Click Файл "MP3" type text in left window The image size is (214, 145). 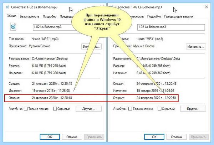point(45,39)
